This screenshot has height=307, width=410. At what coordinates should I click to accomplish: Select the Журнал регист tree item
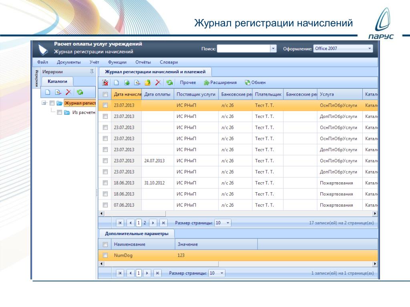tap(80, 103)
